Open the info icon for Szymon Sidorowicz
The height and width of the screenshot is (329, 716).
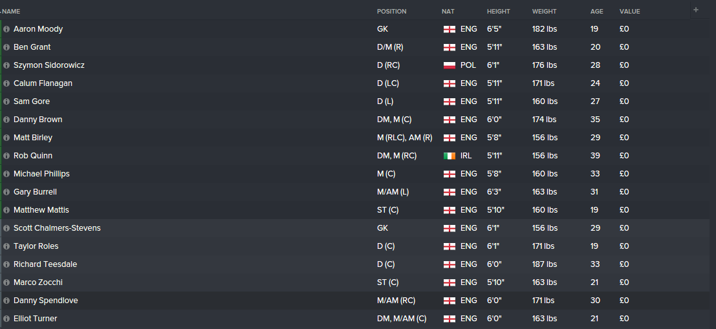pos(6,65)
